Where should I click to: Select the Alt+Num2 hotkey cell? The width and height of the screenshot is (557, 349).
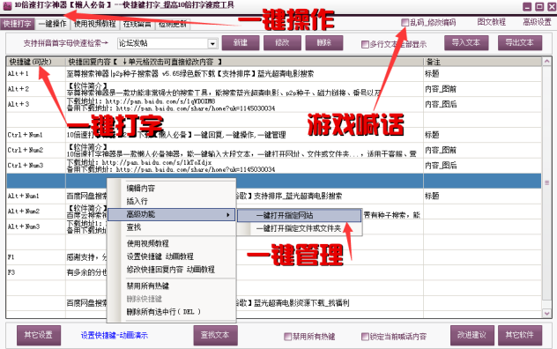(x=35, y=212)
